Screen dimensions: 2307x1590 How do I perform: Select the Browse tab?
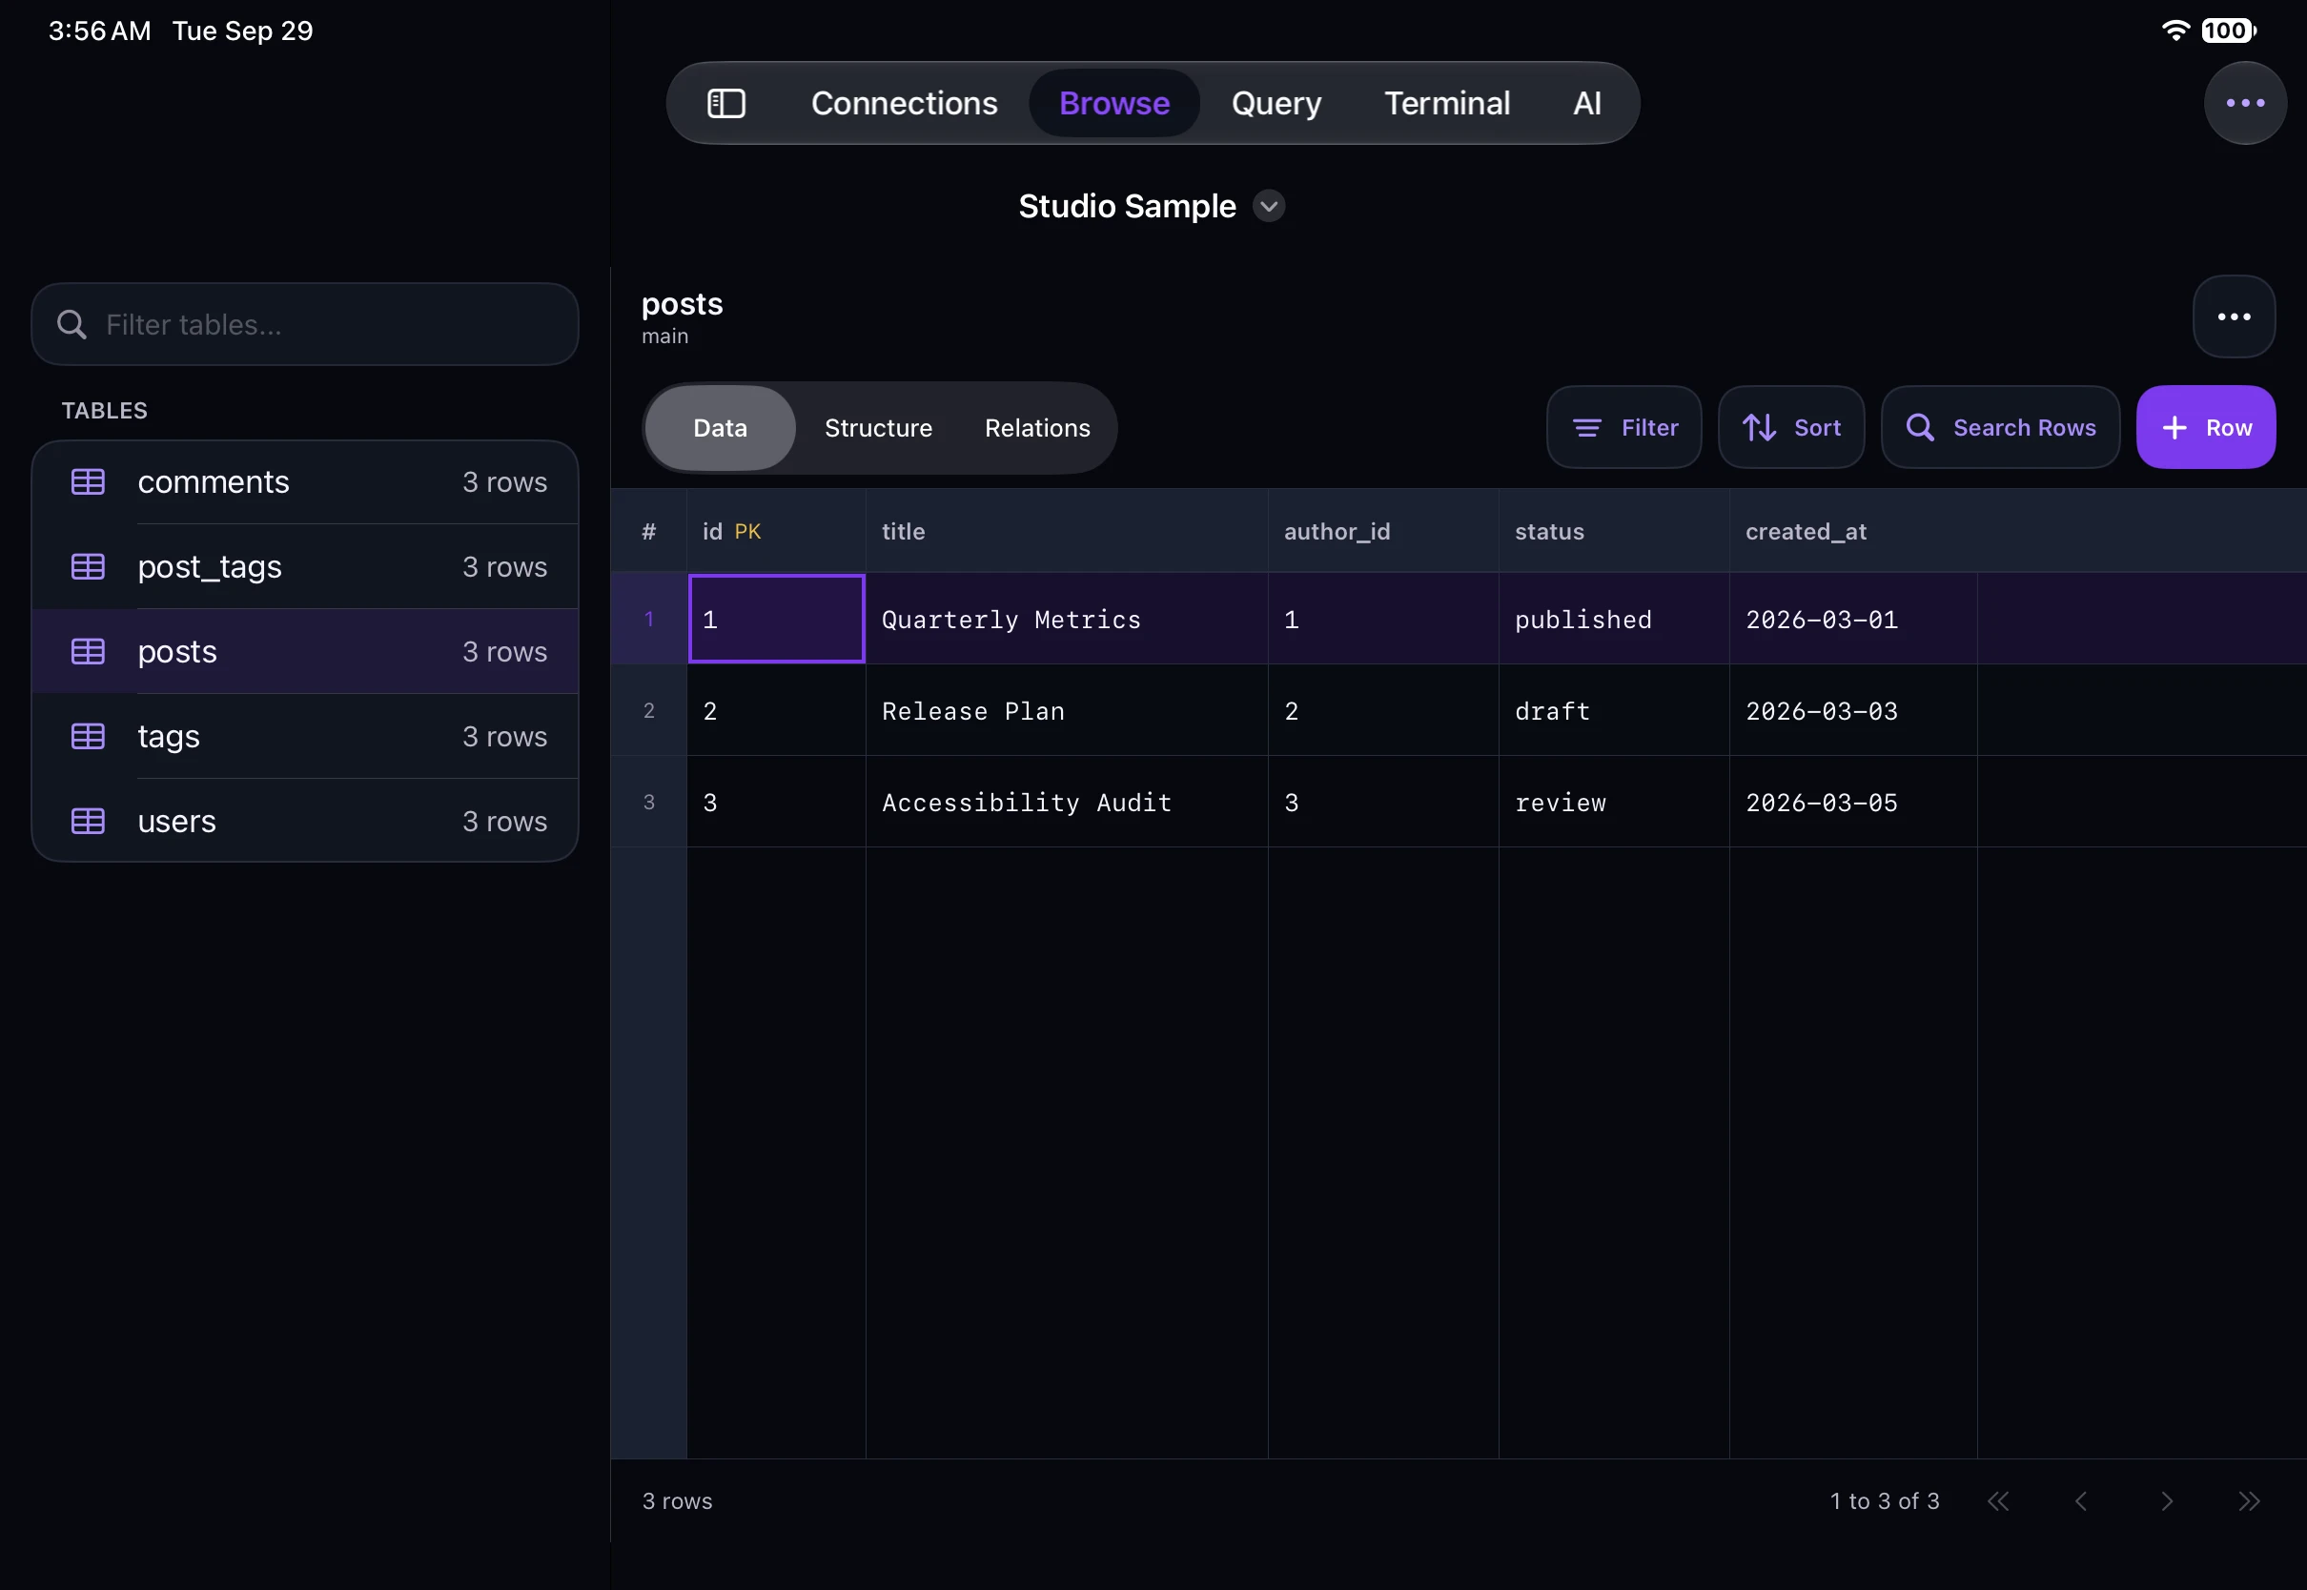(1113, 104)
